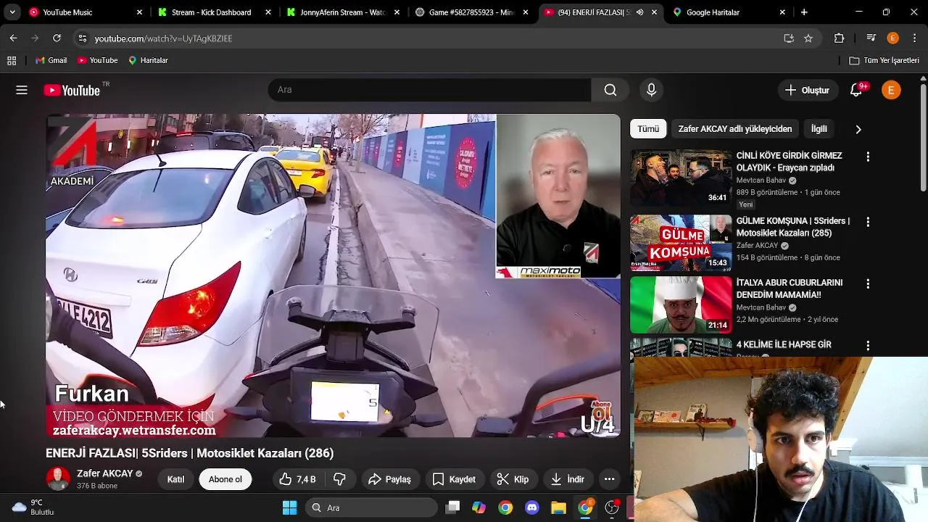Focus the YouTube Ara search field
Viewport: 928px width, 522px height.
429,90
